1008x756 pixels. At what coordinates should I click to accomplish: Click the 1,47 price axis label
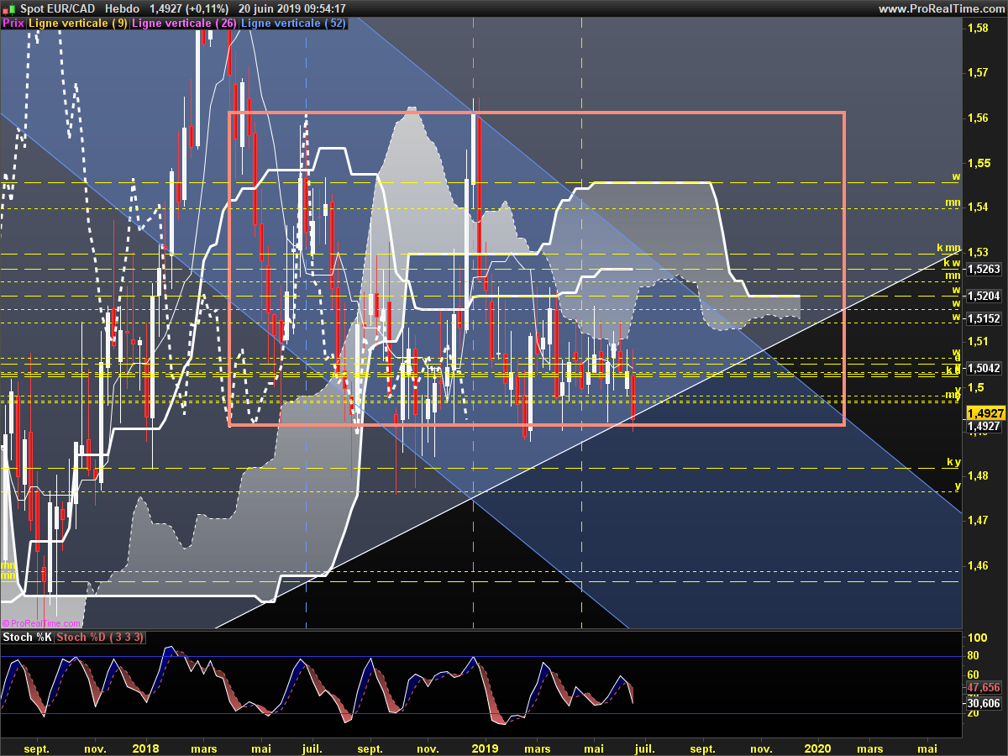tap(977, 521)
